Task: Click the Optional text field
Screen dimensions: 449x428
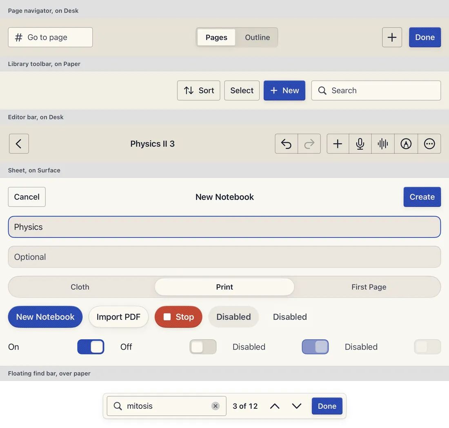Action: pyautogui.click(x=224, y=257)
